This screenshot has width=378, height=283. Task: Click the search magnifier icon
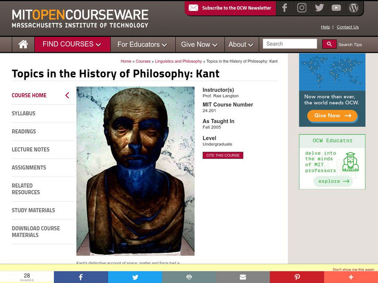pyautogui.click(x=329, y=43)
